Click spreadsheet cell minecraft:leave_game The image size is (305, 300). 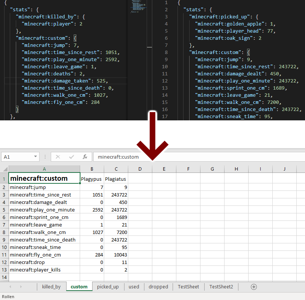click(x=44, y=225)
